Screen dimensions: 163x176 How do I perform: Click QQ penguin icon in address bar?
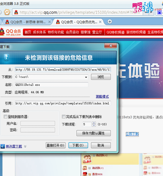16,12
